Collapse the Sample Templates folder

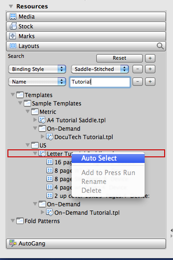(x=20, y=103)
